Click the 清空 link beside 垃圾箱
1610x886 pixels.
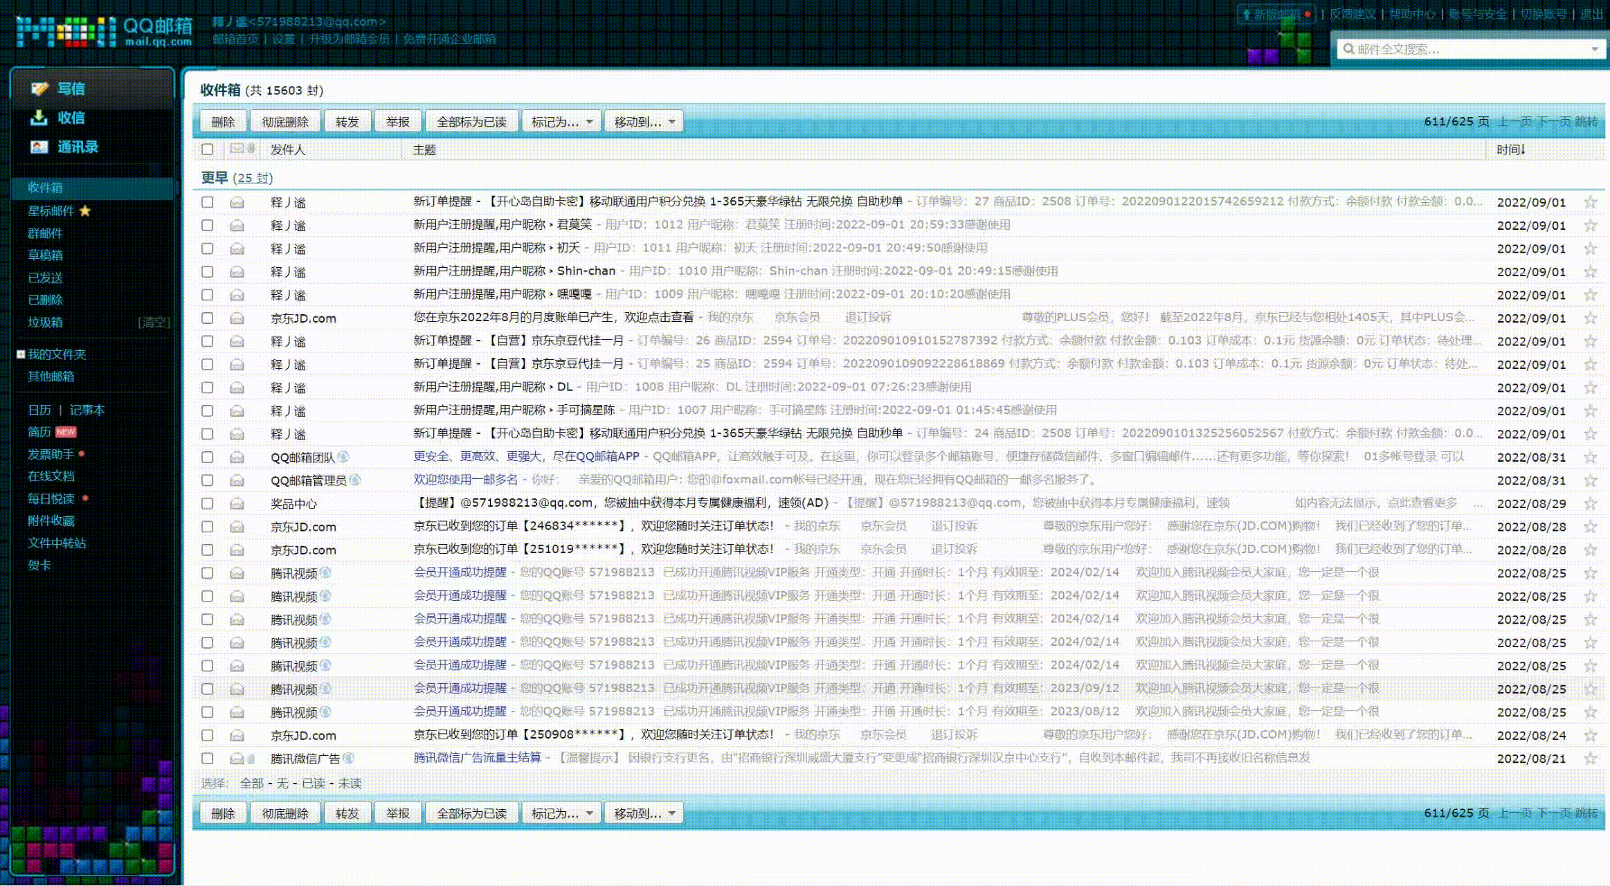click(154, 323)
